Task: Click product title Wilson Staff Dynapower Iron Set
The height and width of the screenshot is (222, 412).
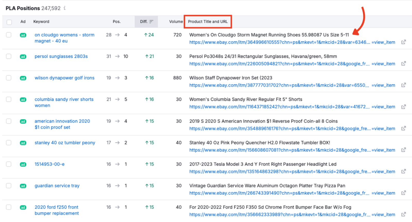Action: pyautogui.click(x=231, y=78)
